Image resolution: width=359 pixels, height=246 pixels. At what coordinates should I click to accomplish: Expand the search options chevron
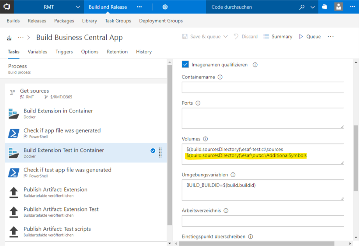[313, 7]
